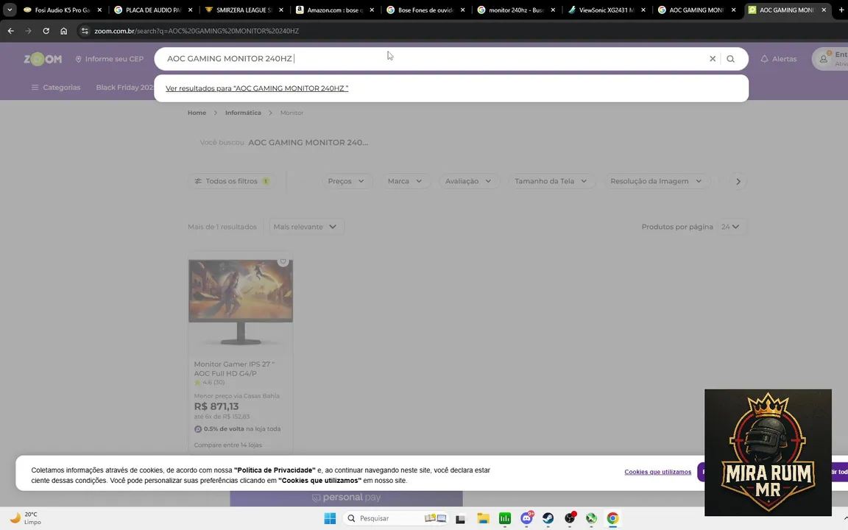This screenshot has height=530, width=848.
Task: Click the Informe seu CEP location link
Action: tap(109, 59)
